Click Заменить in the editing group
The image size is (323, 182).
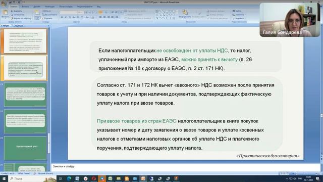click(238, 15)
